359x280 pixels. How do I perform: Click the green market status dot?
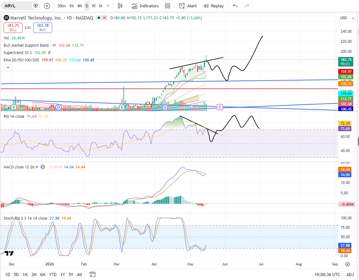pyautogui.click(x=99, y=18)
